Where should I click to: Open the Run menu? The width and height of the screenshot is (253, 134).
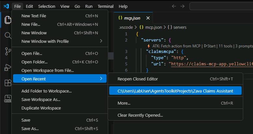coord(89,6)
